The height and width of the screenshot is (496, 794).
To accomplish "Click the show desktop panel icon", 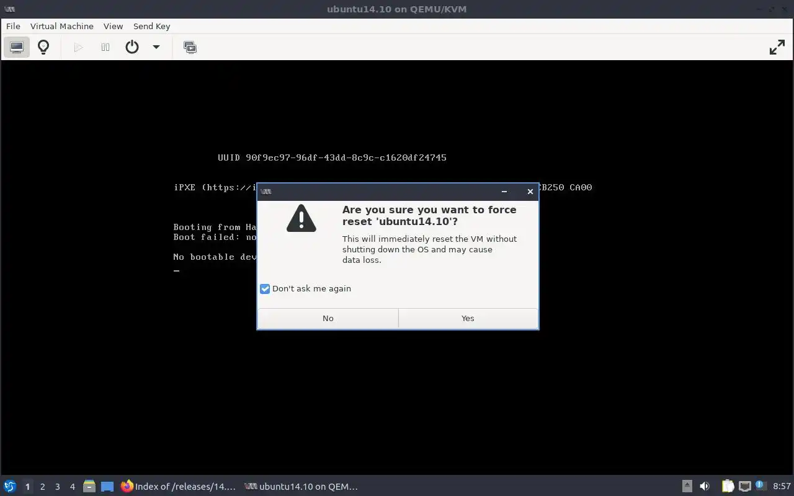I will 107,487.
